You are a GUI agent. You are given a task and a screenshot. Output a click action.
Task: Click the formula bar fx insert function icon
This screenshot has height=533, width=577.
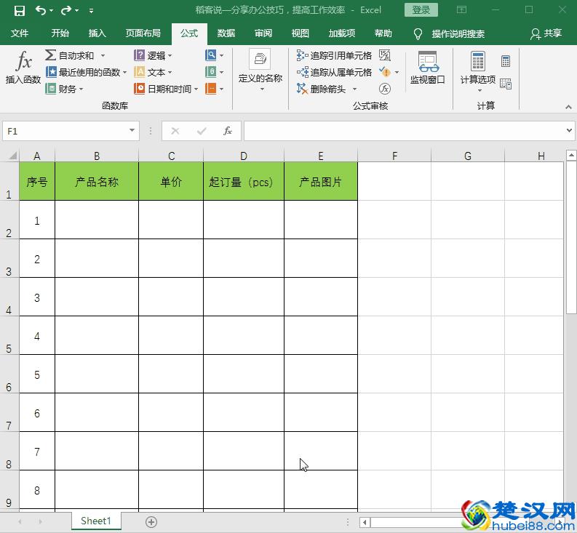[228, 131]
